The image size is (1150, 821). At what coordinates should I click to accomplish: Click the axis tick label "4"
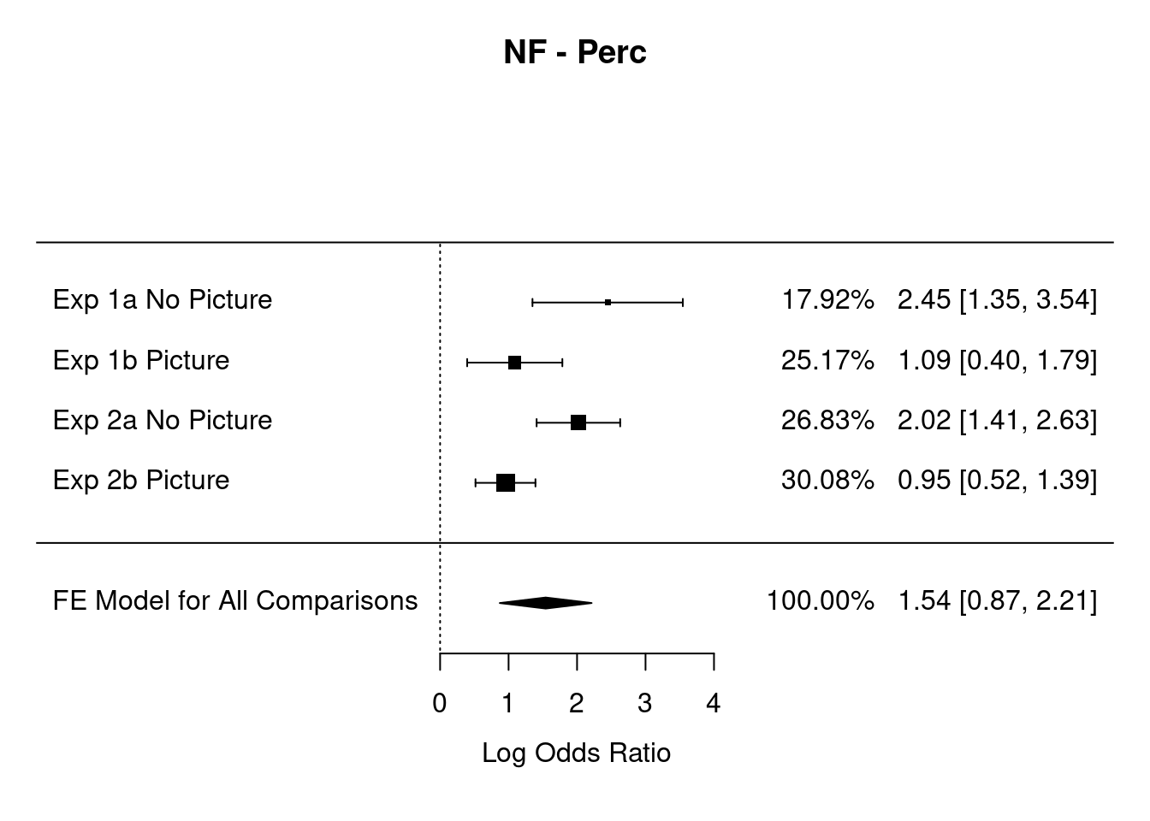(x=714, y=704)
